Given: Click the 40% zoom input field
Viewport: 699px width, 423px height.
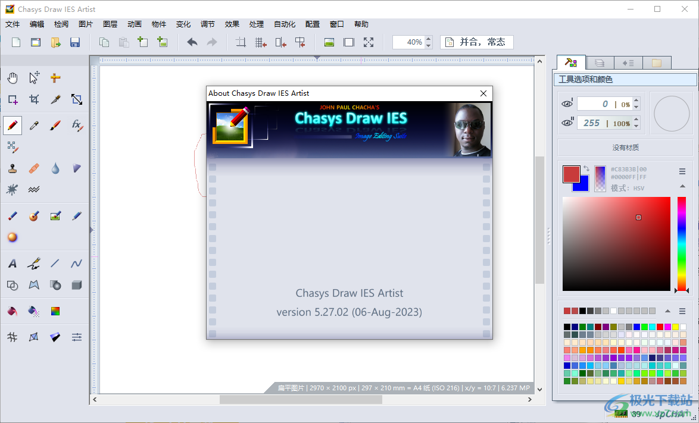Looking at the screenshot, I should [408, 42].
